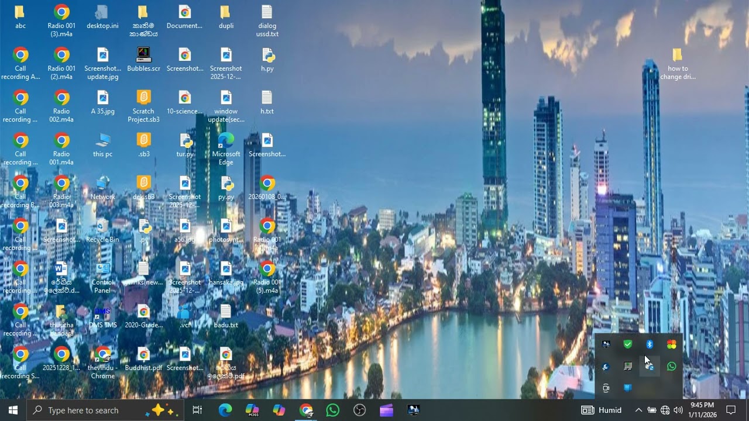Select the dialog ussd.txt file
The height and width of the screenshot is (421, 749).
267,21
